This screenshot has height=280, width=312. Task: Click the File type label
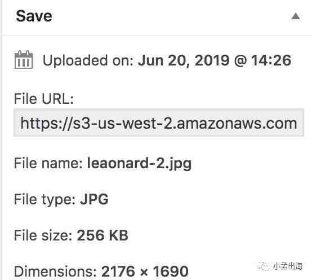[44, 199]
